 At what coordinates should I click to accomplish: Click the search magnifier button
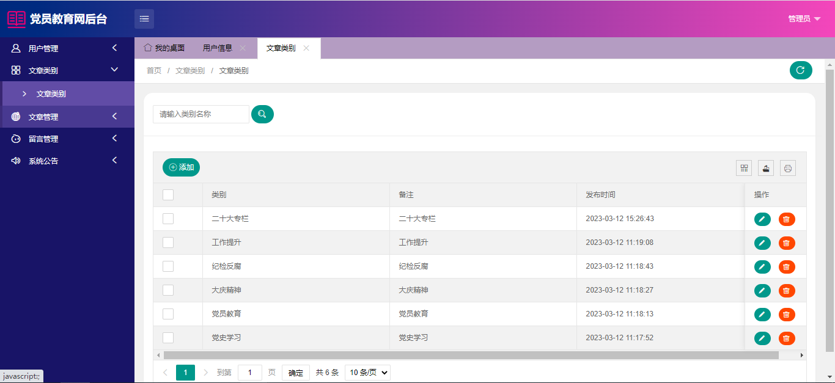[262, 114]
